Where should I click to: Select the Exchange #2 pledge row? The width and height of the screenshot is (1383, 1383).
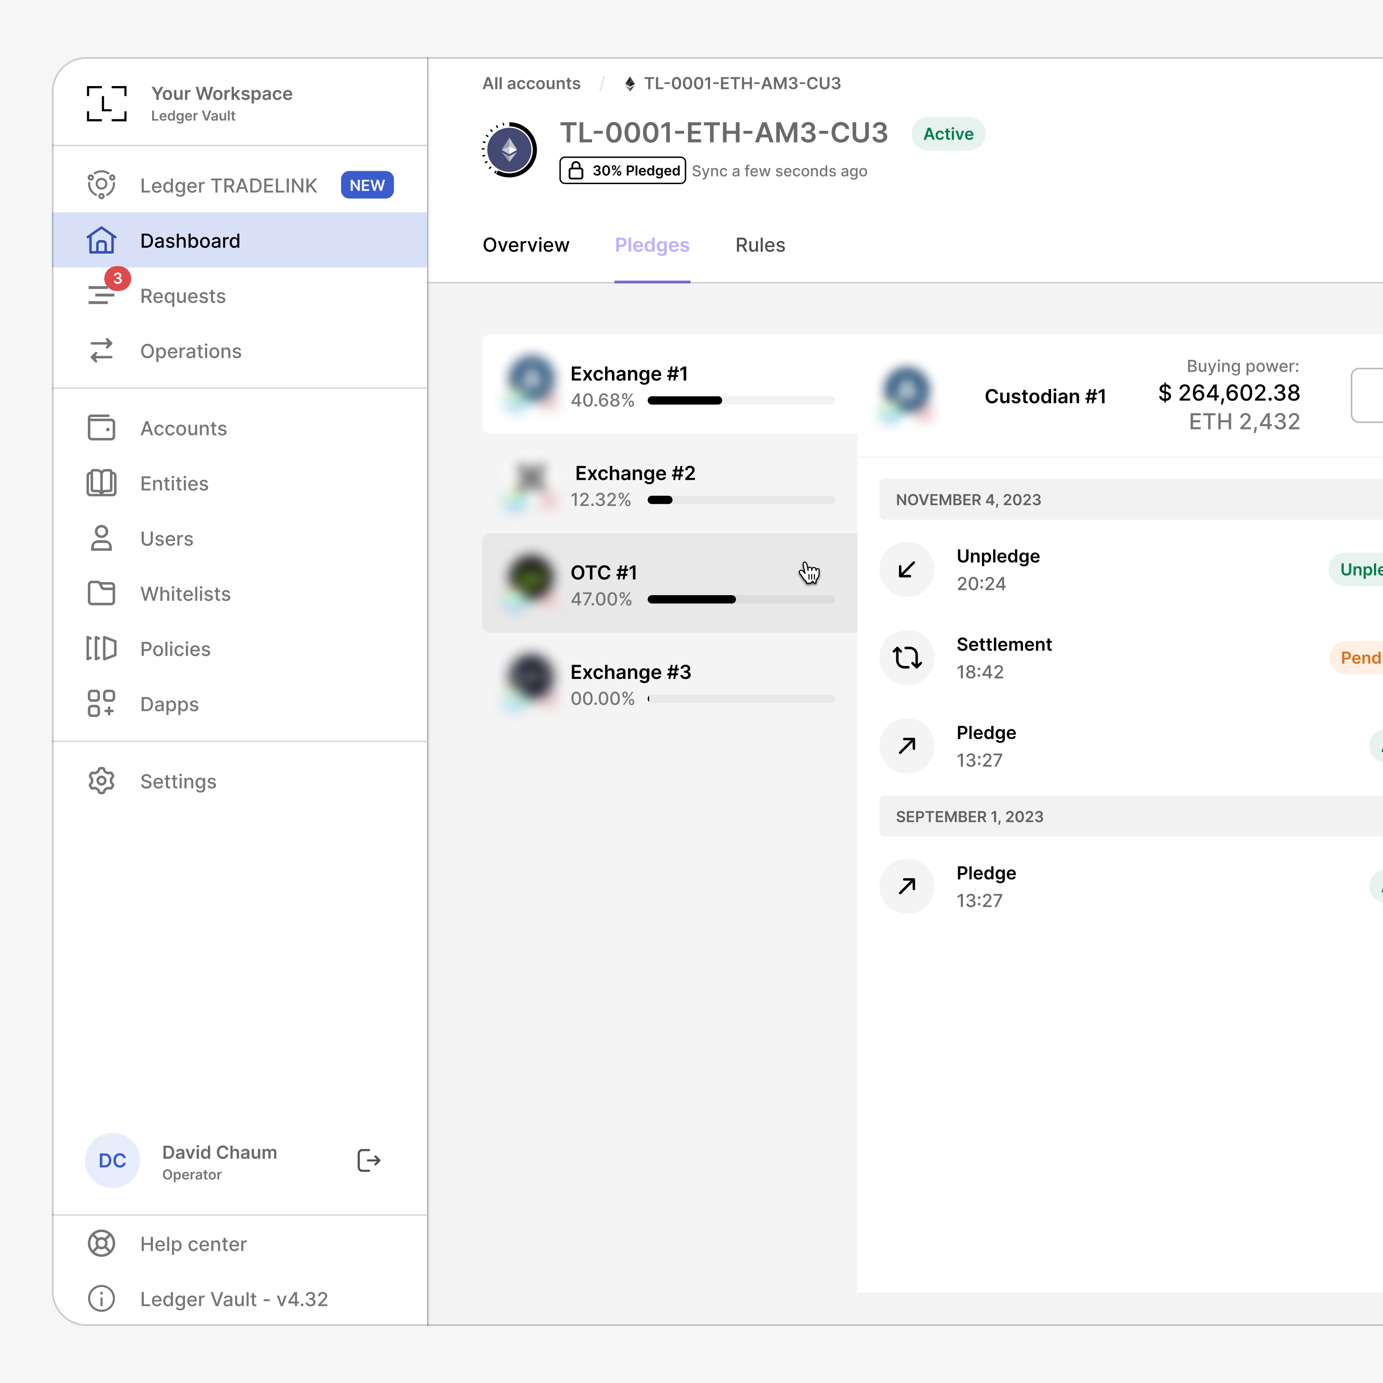pos(670,483)
